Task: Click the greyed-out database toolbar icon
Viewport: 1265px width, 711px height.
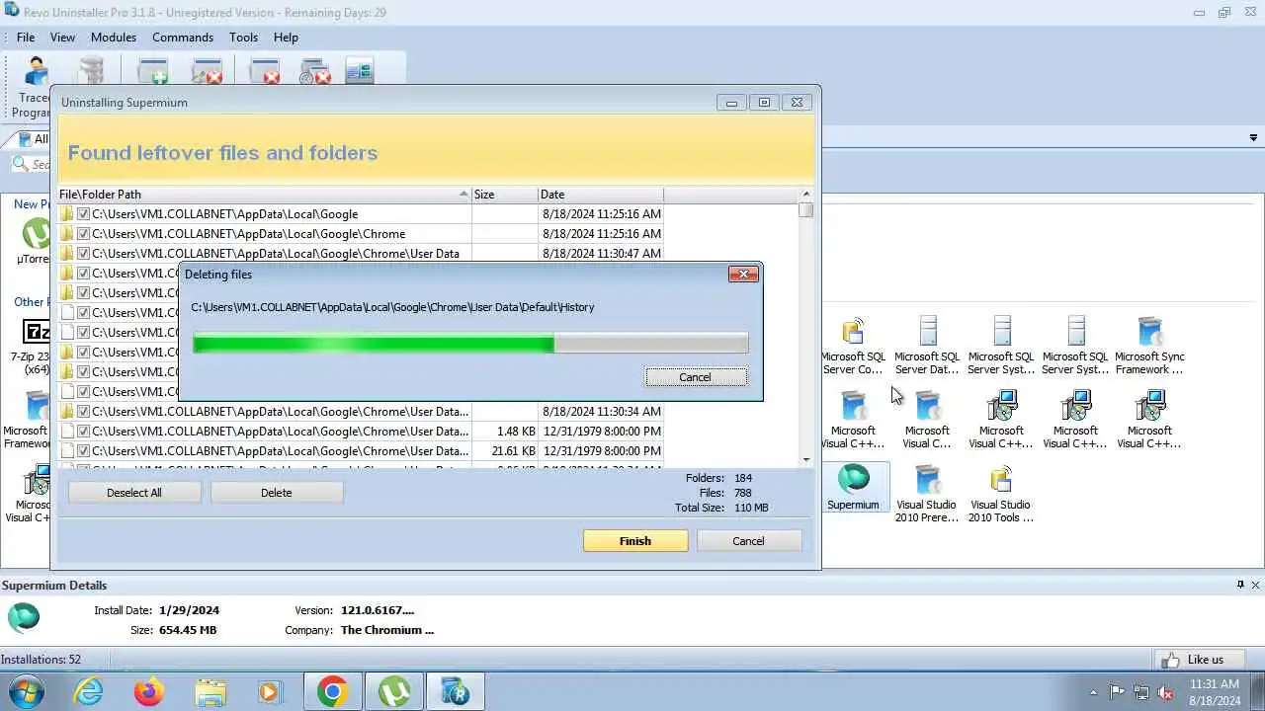Action: (x=91, y=71)
